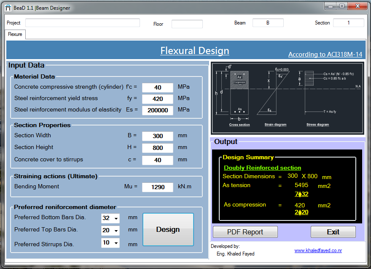The width and height of the screenshot is (371, 269).
Task: Visit www.khaledfayed.co.nr website link
Action: tap(318, 250)
